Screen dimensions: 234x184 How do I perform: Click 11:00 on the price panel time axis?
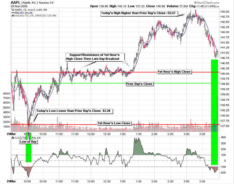[59, 134]
